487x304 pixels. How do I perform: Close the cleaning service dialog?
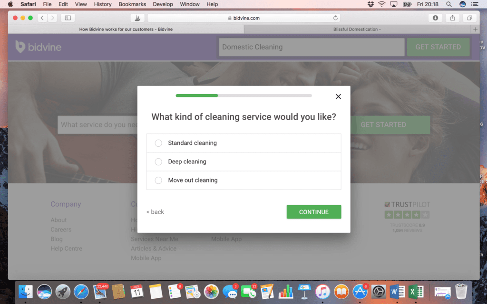pos(338,96)
